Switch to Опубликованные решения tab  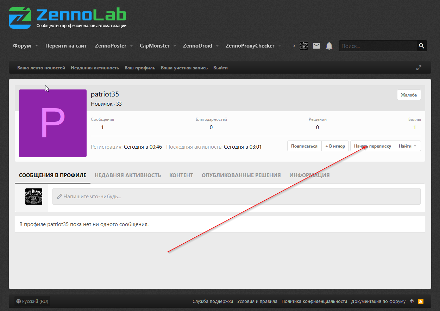click(241, 175)
